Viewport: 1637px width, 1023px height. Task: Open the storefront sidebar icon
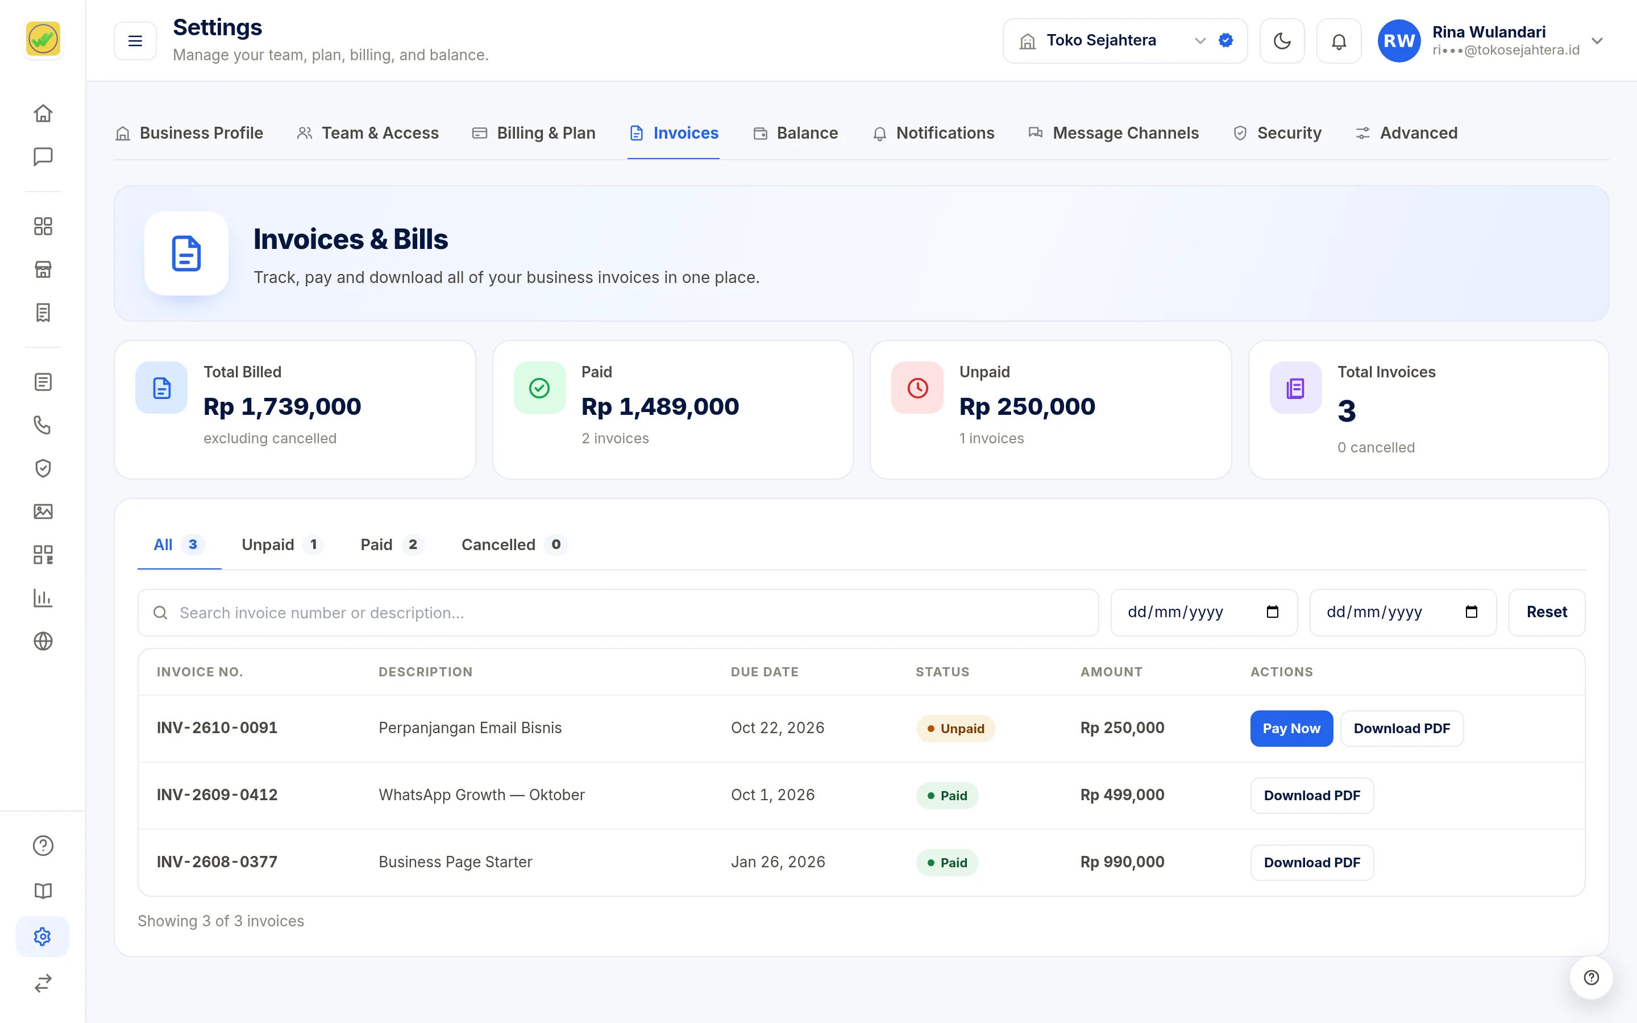[x=43, y=269]
